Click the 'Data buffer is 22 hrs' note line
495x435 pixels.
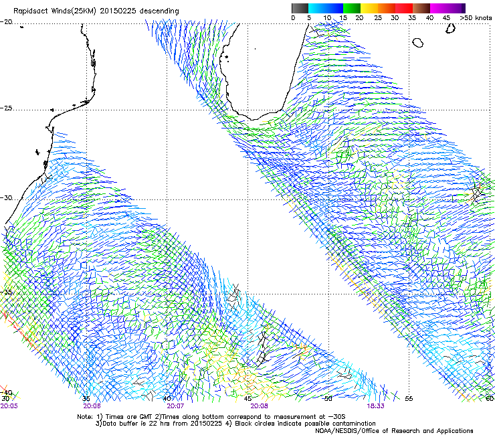tap(235, 424)
